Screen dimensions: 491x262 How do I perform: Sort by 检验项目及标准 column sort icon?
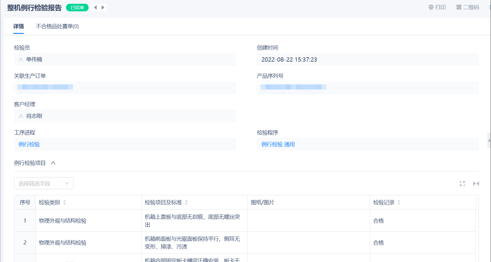(186, 203)
